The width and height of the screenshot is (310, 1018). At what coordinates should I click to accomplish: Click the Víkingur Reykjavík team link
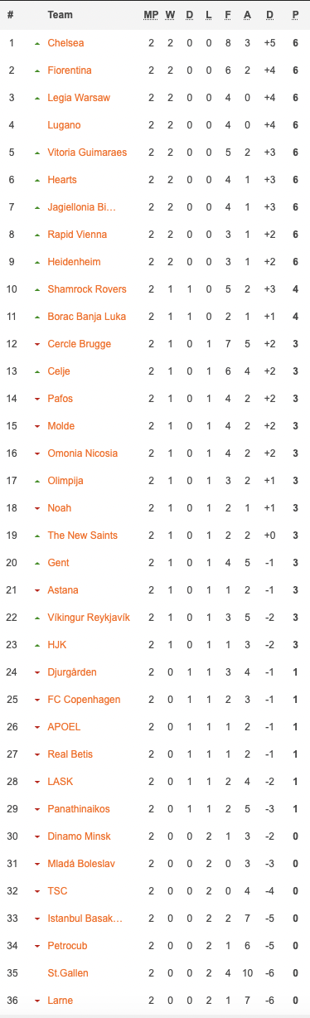coord(89,618)
